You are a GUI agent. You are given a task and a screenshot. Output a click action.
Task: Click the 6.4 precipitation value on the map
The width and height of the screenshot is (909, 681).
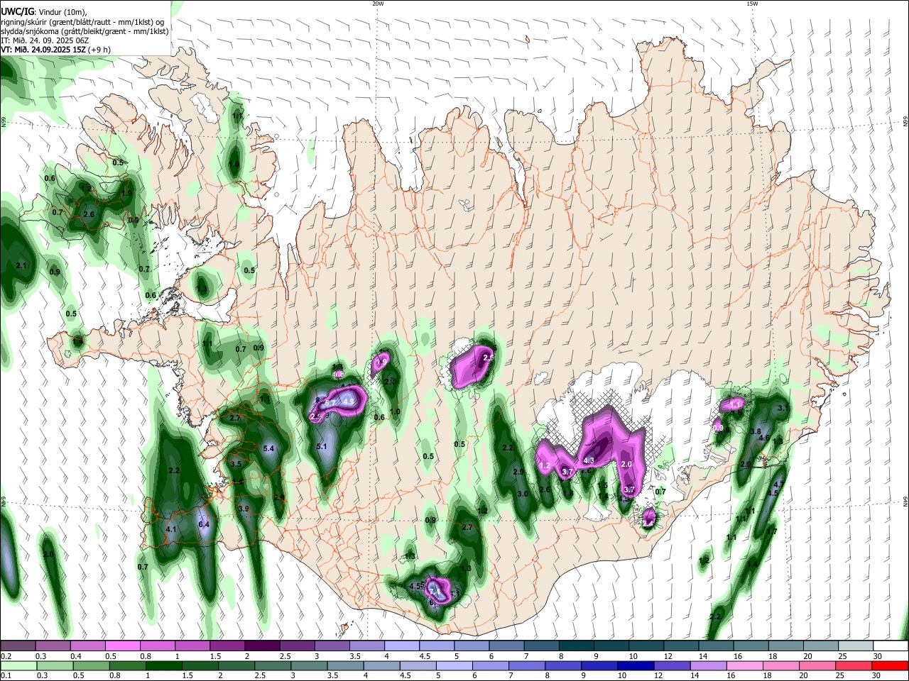[x=205, y=524]
